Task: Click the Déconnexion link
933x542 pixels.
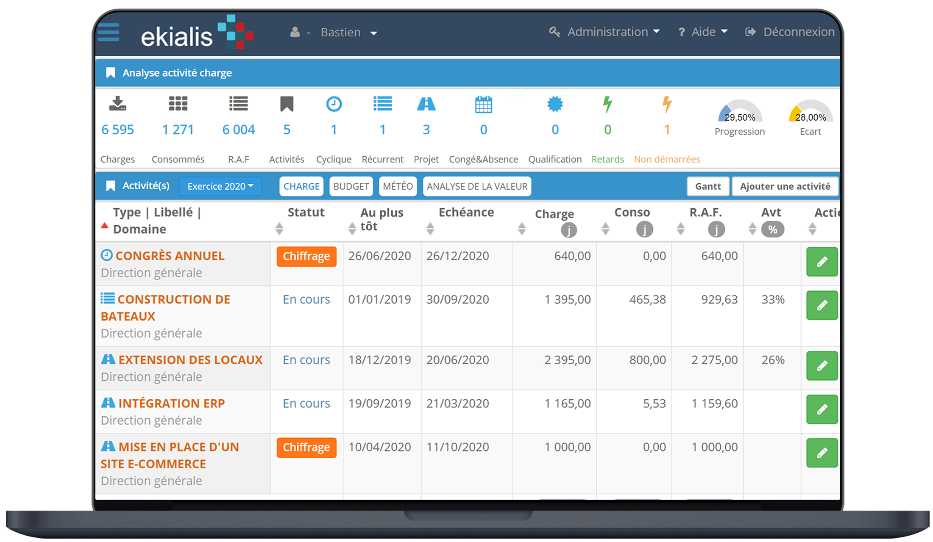Action: pos(799,32)
